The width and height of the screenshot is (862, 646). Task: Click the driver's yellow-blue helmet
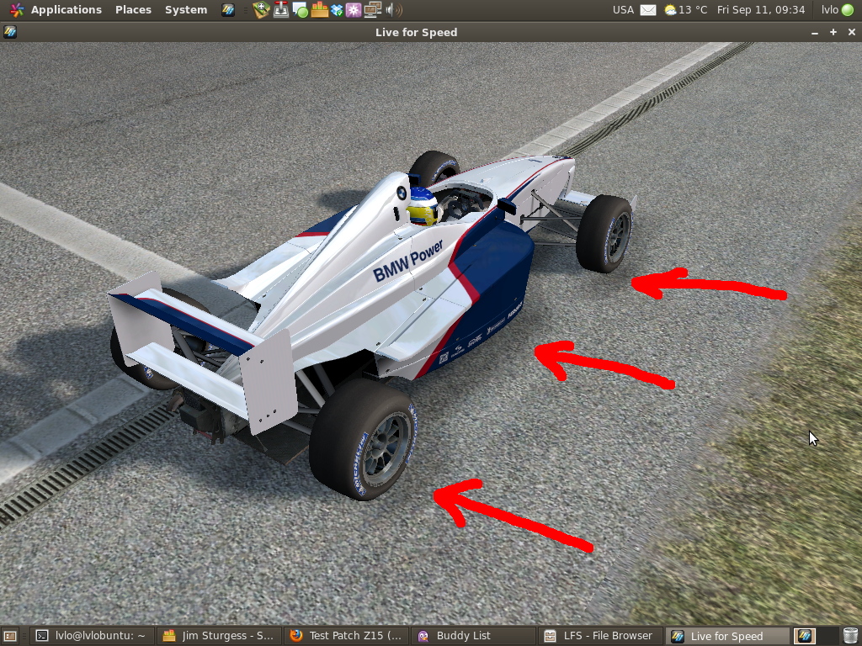pyautogui.click(x=423, y=207)
